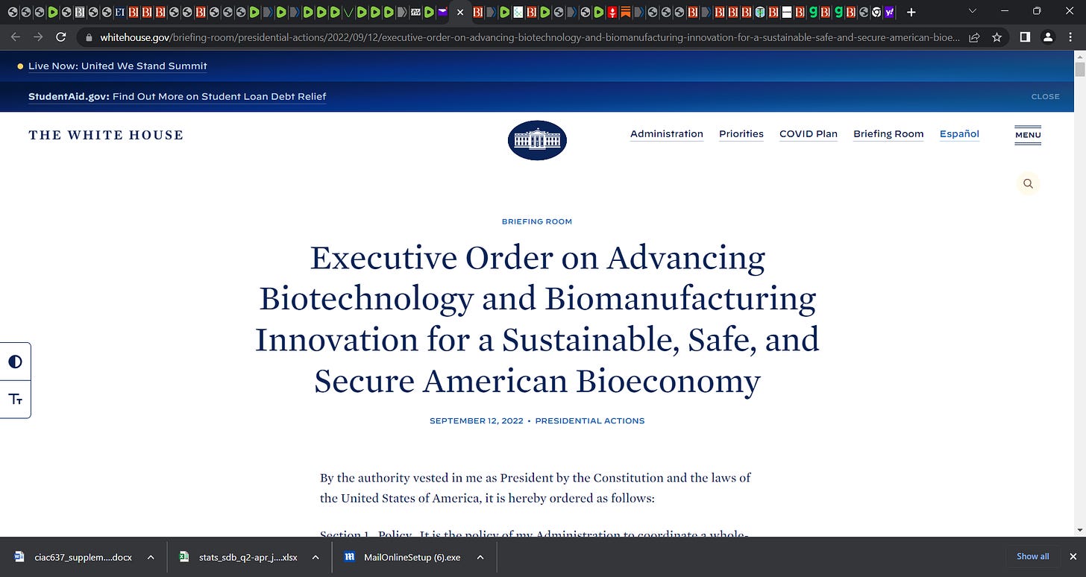Open the tab search chevron
Viewport: 1086px width, 577px height.
[973, 12]
